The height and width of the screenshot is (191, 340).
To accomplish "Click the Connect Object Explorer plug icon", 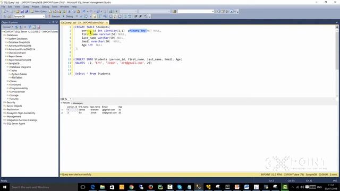I will [x=16, y=27].
